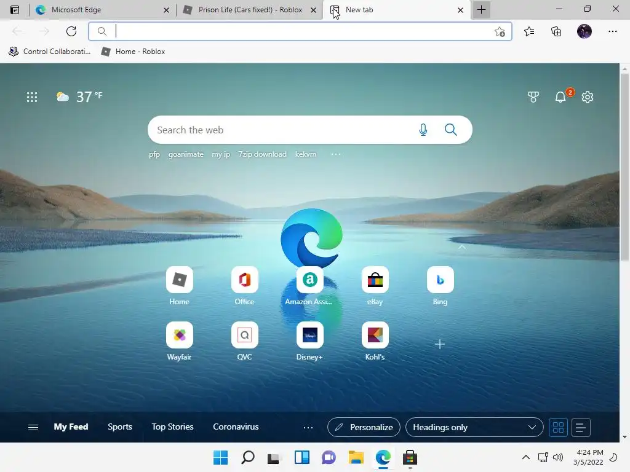Open the eBay quick link
This screenshot has height=472, width=630.
tap(375, 286)
